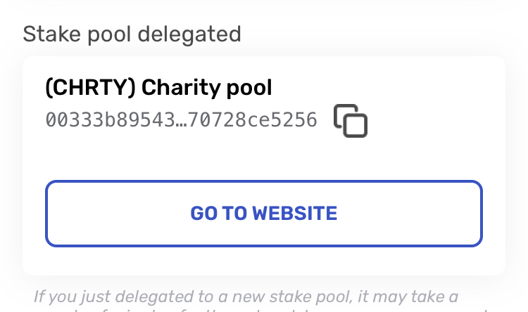The height and width of the screenshot is (312, 528).
Task: Tap the duplicate icon next to 00333b89543…70728ce5256
Action: (350, 121)
